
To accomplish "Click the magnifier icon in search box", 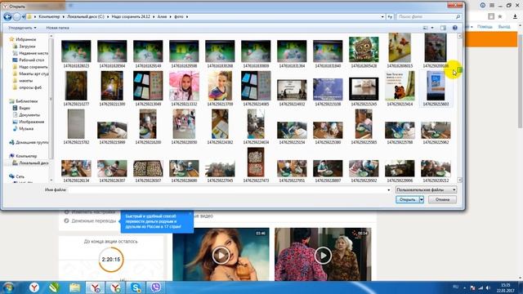I will click(458, 16).
